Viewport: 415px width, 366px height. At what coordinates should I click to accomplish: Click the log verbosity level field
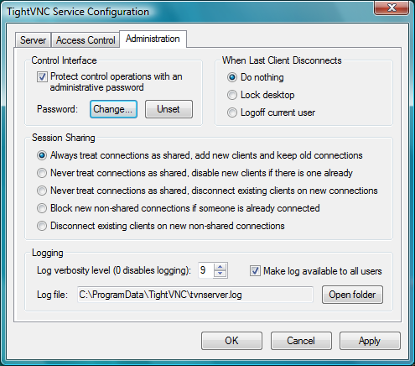[x=206, y=270]
